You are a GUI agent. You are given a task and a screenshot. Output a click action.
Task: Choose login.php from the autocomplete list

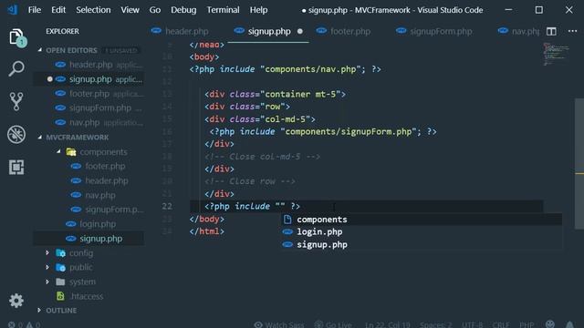tap(421, 232)
